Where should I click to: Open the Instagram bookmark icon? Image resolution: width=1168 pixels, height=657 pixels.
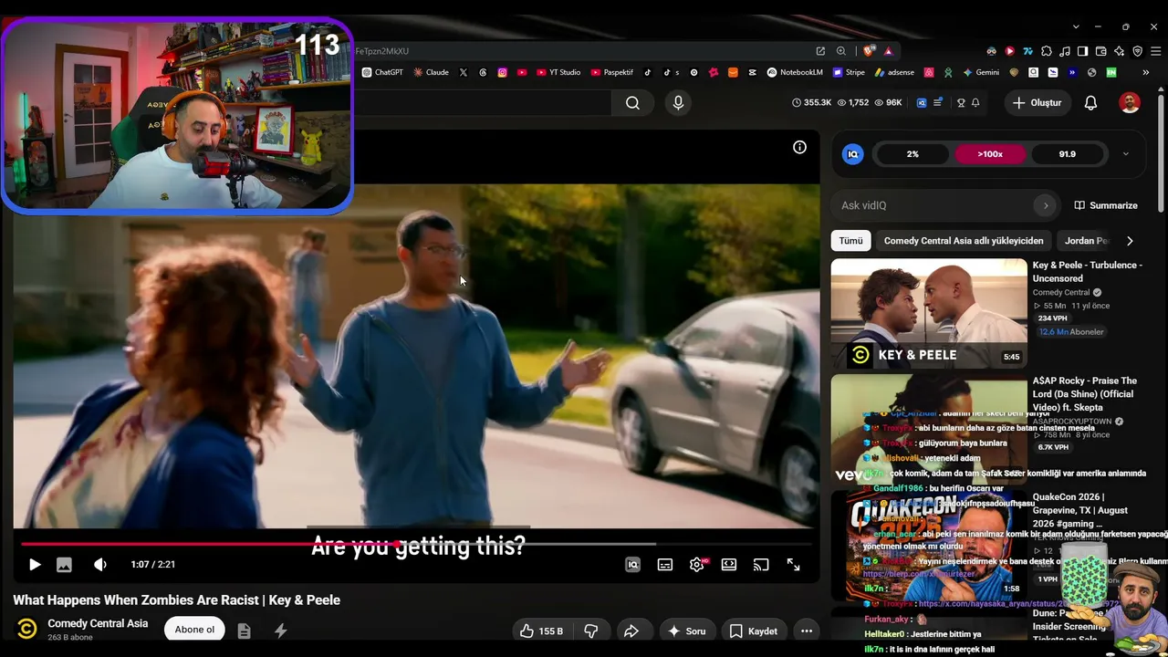coord(502,72)
